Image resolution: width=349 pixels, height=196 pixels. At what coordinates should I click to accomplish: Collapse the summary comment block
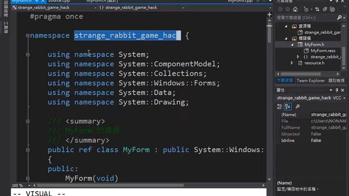[28, 121]
